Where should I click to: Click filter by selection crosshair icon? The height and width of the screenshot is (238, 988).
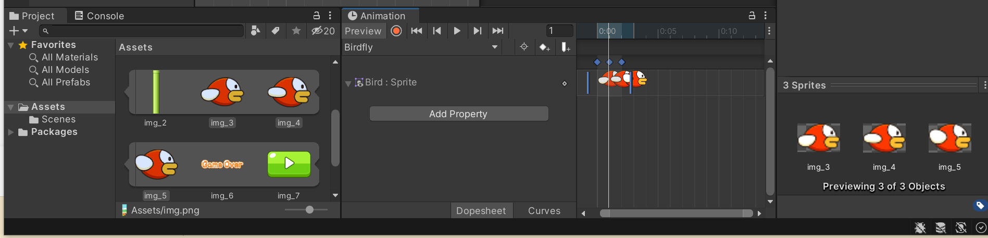[524, 47]
